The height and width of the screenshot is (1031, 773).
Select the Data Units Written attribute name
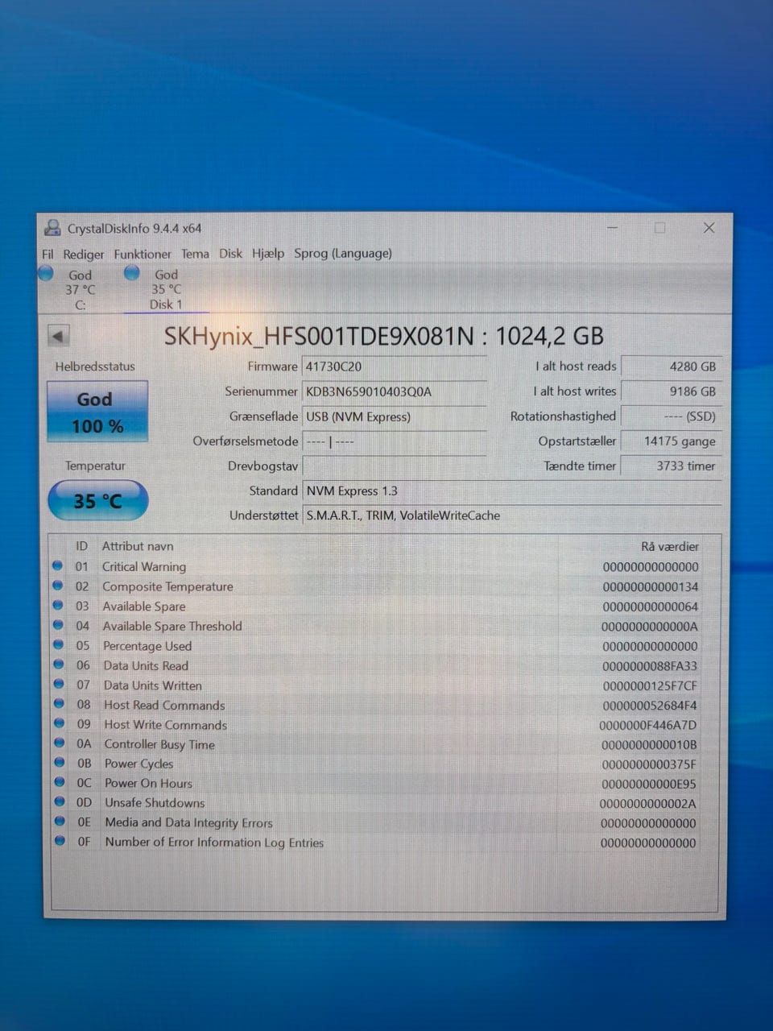(x=153, y=685)
